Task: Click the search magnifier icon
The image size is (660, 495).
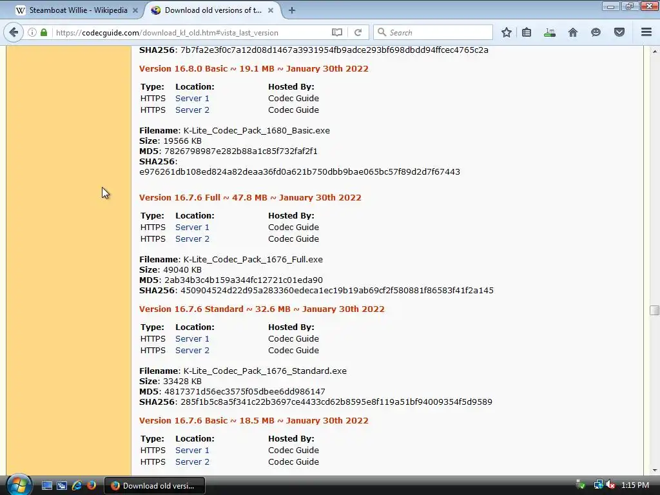Action: (382, 32)
